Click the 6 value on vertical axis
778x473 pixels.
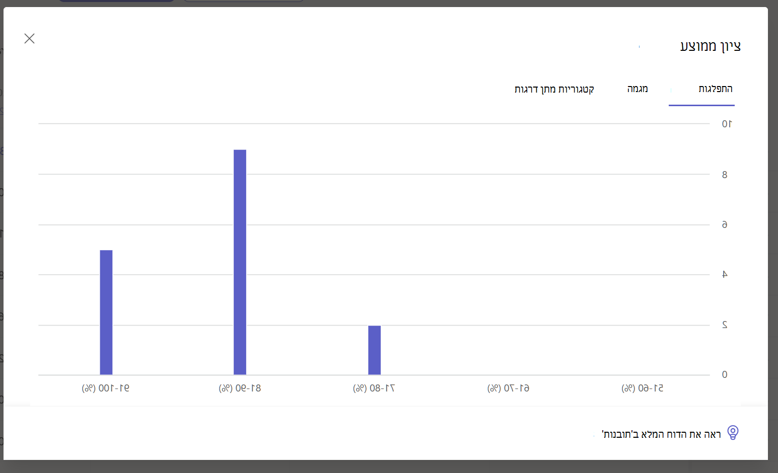click(x=725, y=224)
